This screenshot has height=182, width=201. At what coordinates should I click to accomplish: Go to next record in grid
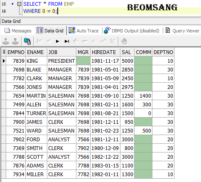(x=57, y=41)
